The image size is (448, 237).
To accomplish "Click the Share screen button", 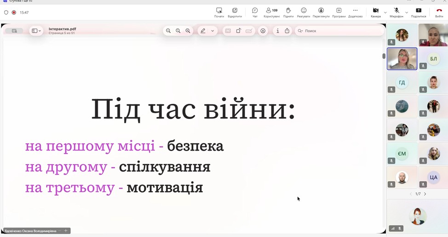I will point(419,12).
